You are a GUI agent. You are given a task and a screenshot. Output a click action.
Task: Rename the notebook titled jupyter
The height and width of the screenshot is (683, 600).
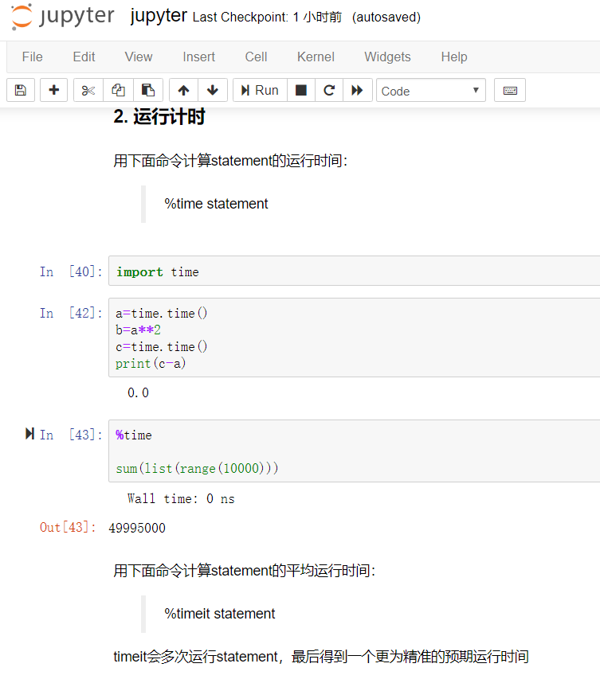pyautogui.click(x=159, y=16)
